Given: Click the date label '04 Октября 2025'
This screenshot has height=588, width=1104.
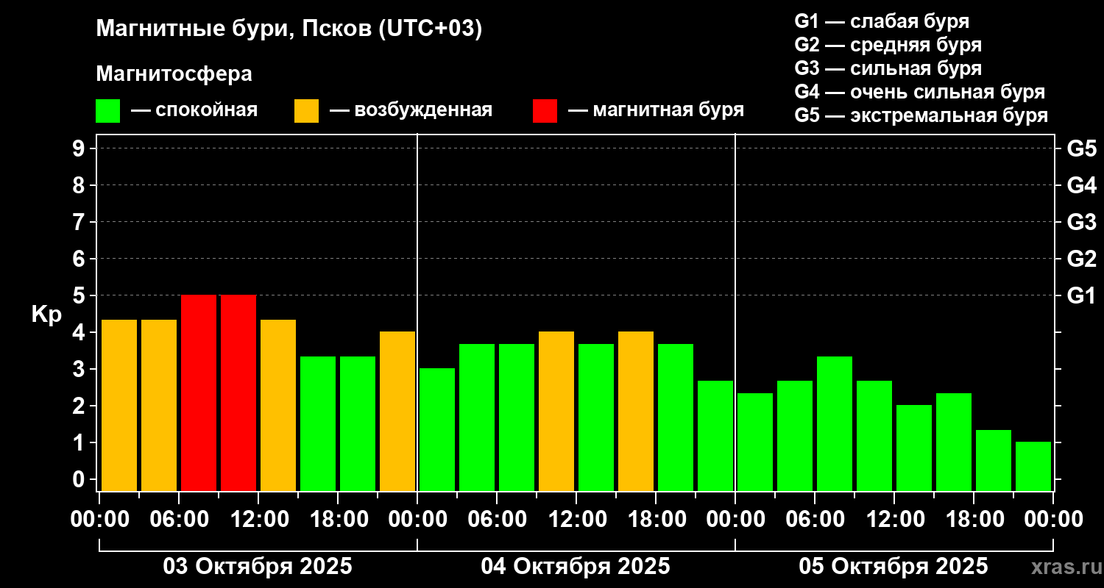Looking at the screenshot, I should 576,567.
